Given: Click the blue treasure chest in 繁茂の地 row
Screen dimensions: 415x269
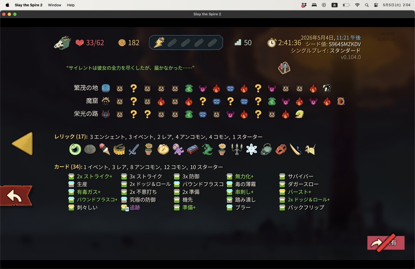Looking at the screenshot, I should click(230, 88).
